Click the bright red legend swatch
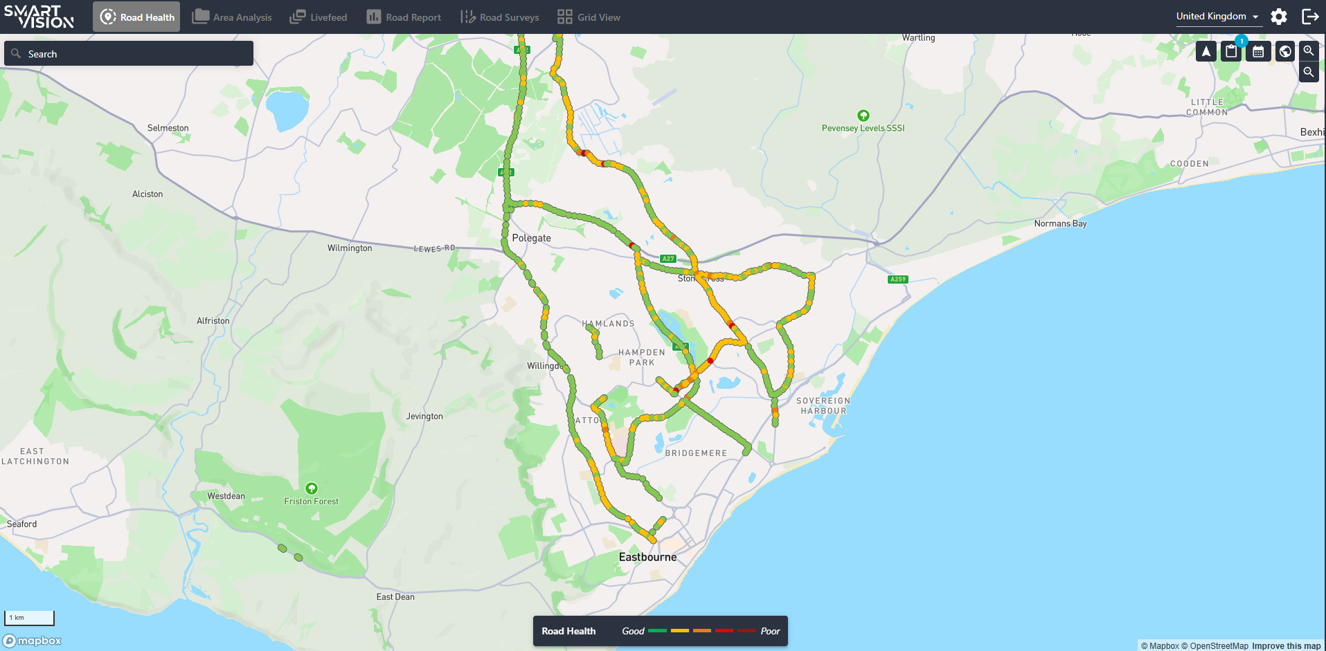This screenshot has height=651, width=1326. tap(724, 631)
